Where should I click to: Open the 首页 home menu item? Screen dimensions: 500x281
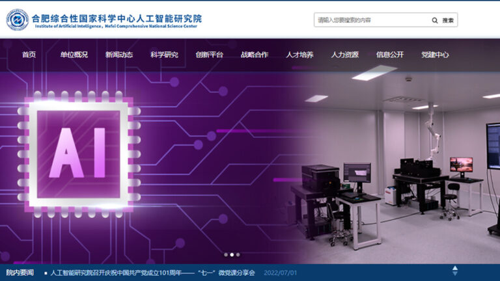tap(29, 55)
